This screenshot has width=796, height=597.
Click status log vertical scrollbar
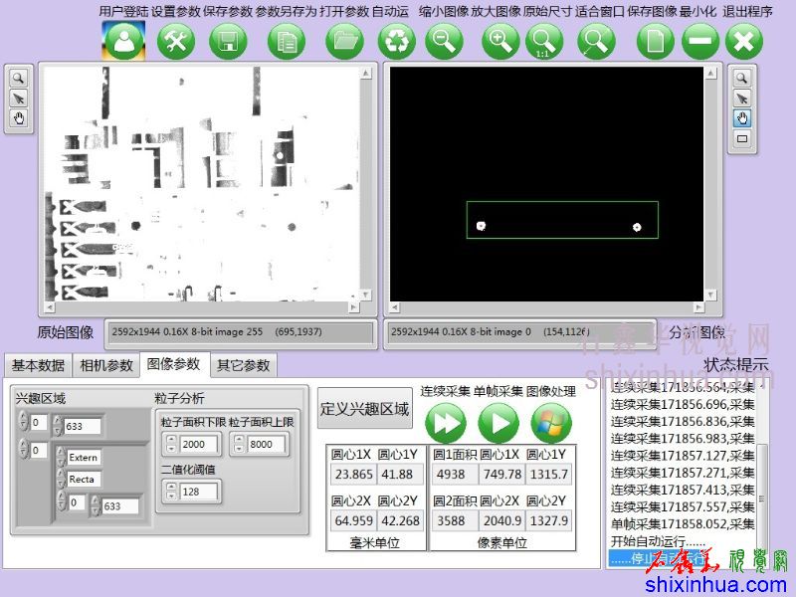[x=762, y=472]
